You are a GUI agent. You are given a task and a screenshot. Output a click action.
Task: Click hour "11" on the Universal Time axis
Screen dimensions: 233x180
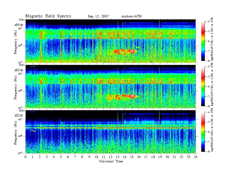coord(104,157)
